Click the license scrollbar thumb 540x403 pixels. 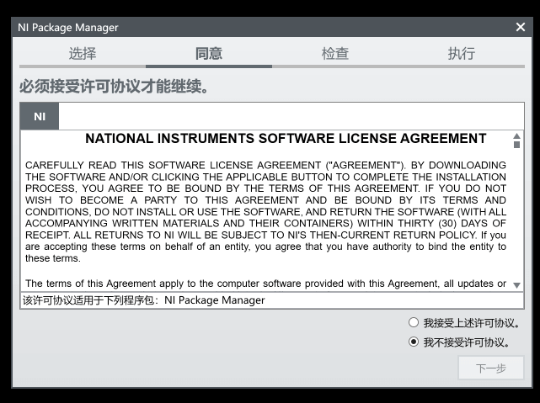point(516,145)
